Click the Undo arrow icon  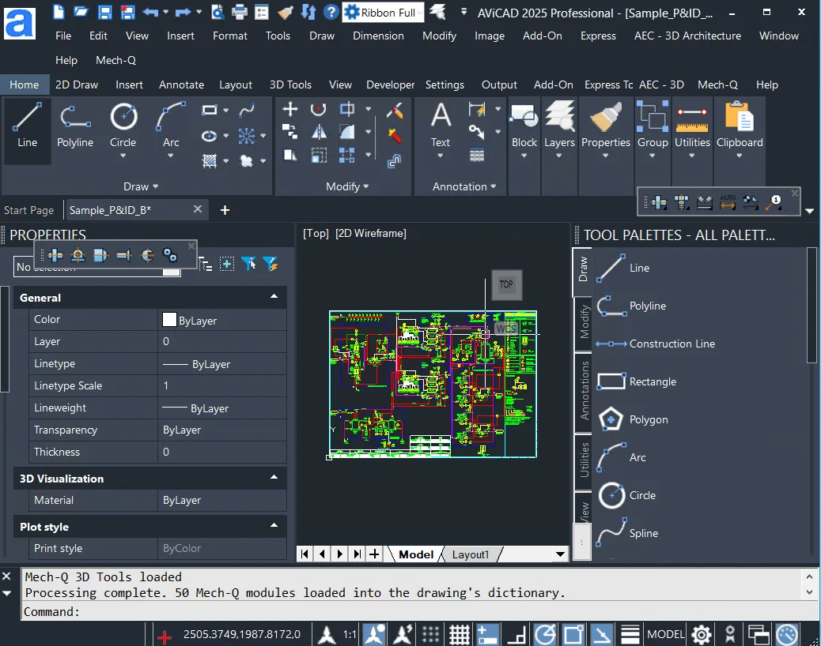pyautogui.click(x=150, y=12)
